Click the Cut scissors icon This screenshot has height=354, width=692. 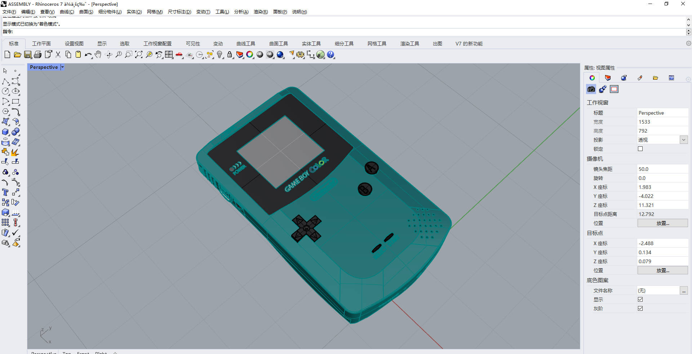(x=58, y=55)
